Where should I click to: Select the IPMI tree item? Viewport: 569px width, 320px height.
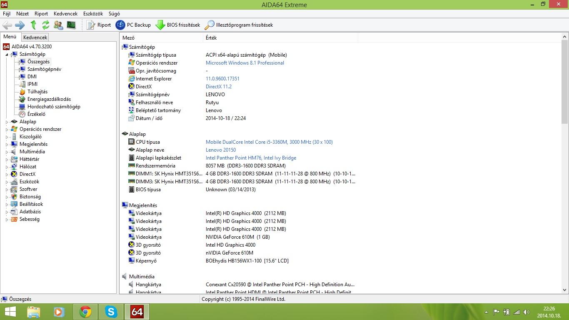coord(32,84)
